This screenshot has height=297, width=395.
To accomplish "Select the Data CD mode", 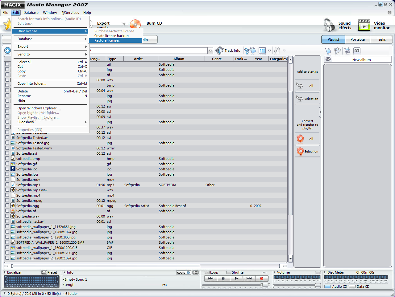I will point(352,287).
